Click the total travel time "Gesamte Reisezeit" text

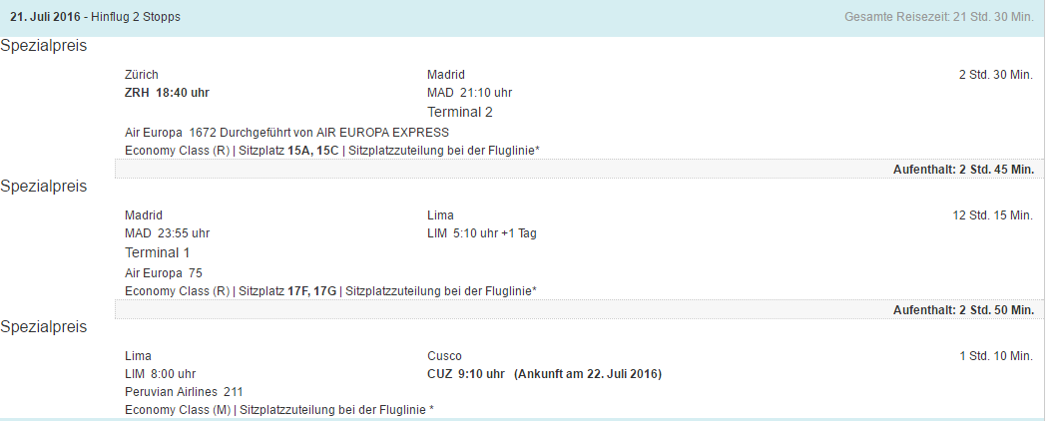point(938,17)
